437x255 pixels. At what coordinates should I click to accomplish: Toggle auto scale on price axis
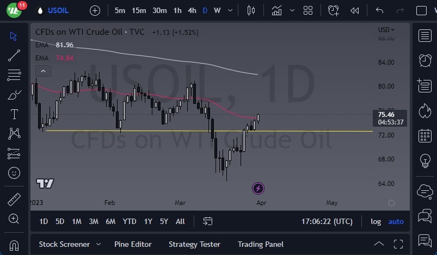tap(396, 221)
